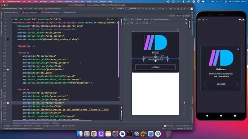Click the drawable gutter icon on line 7
This screenshot has height=139, width=248.
pyautogui.click(x=8, y=39)
